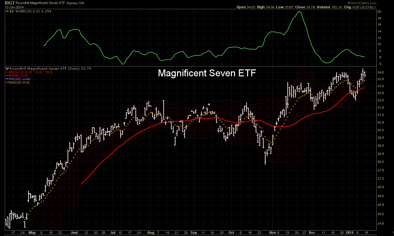This screenshot has width=394, height=236.
Task: Click the 28.0 price axis label
Action: (381, 162)
